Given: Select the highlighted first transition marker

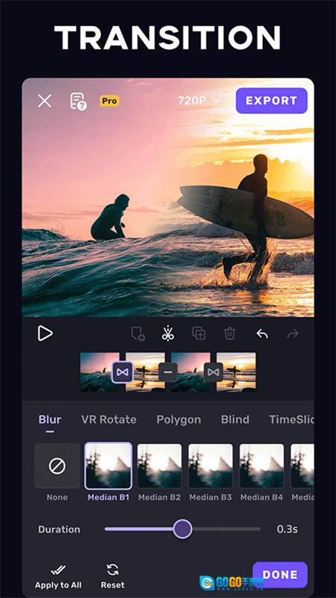Looking at the screenshot, I should [122, 372].
